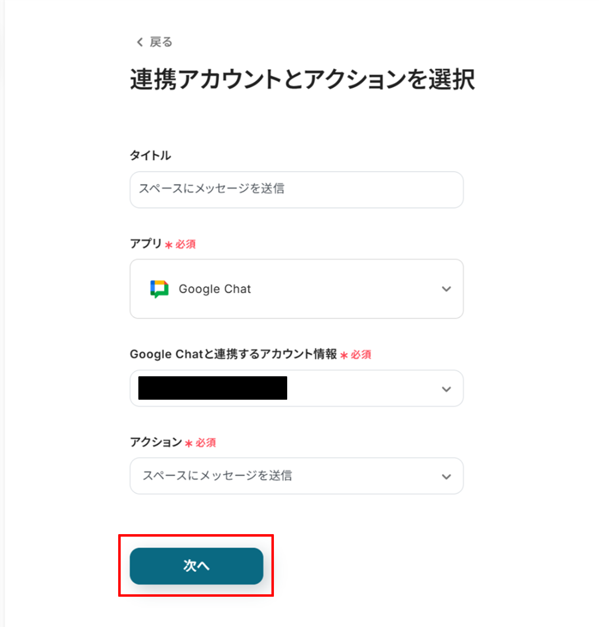
Task: Go back via the 戻る link
Action: 161,42
